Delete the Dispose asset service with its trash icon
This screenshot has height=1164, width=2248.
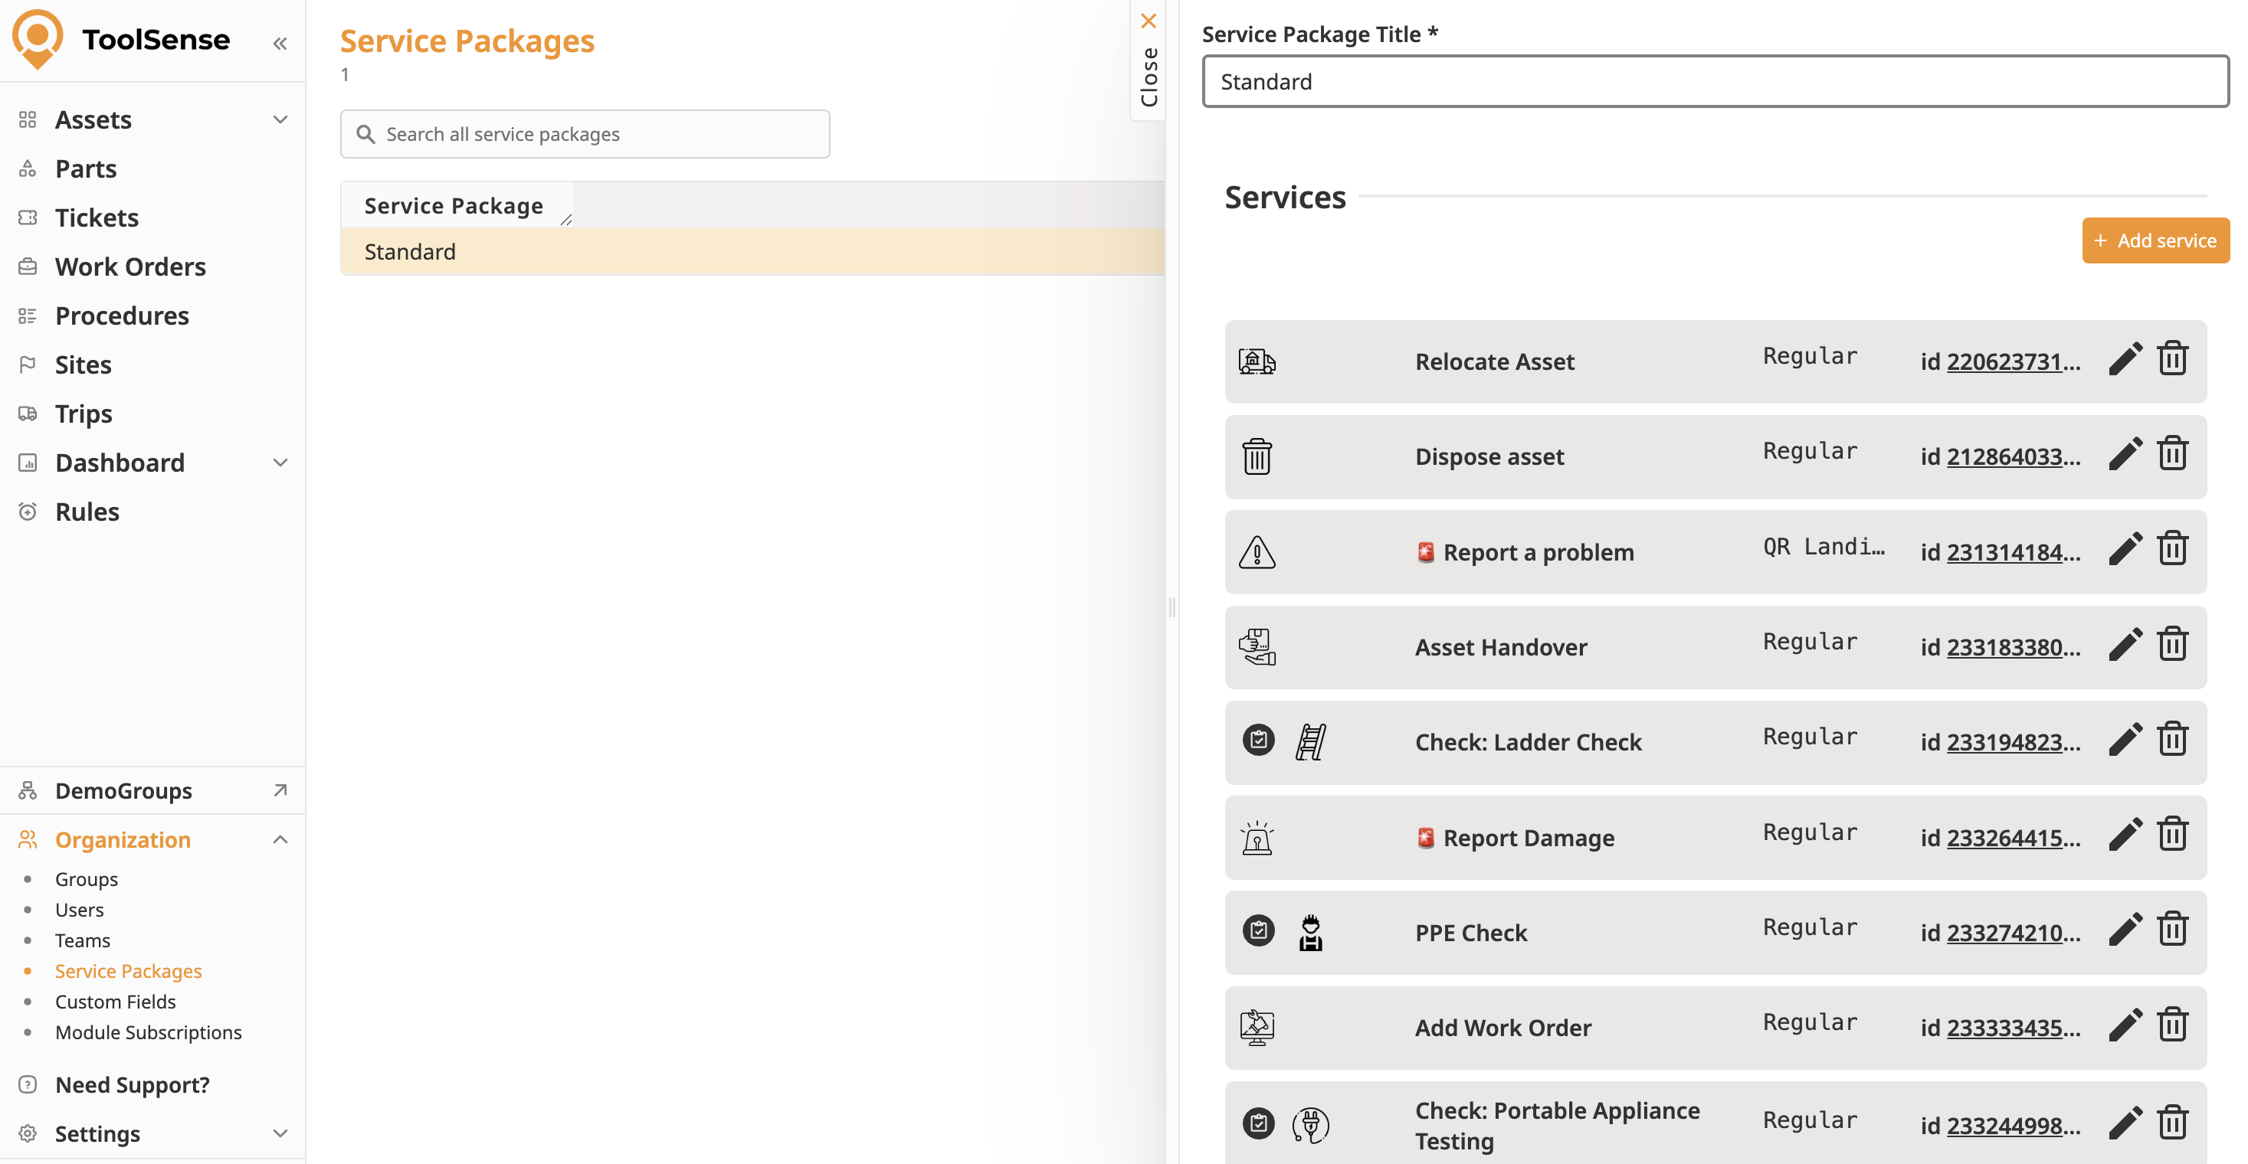click(x=2171, y=454)
